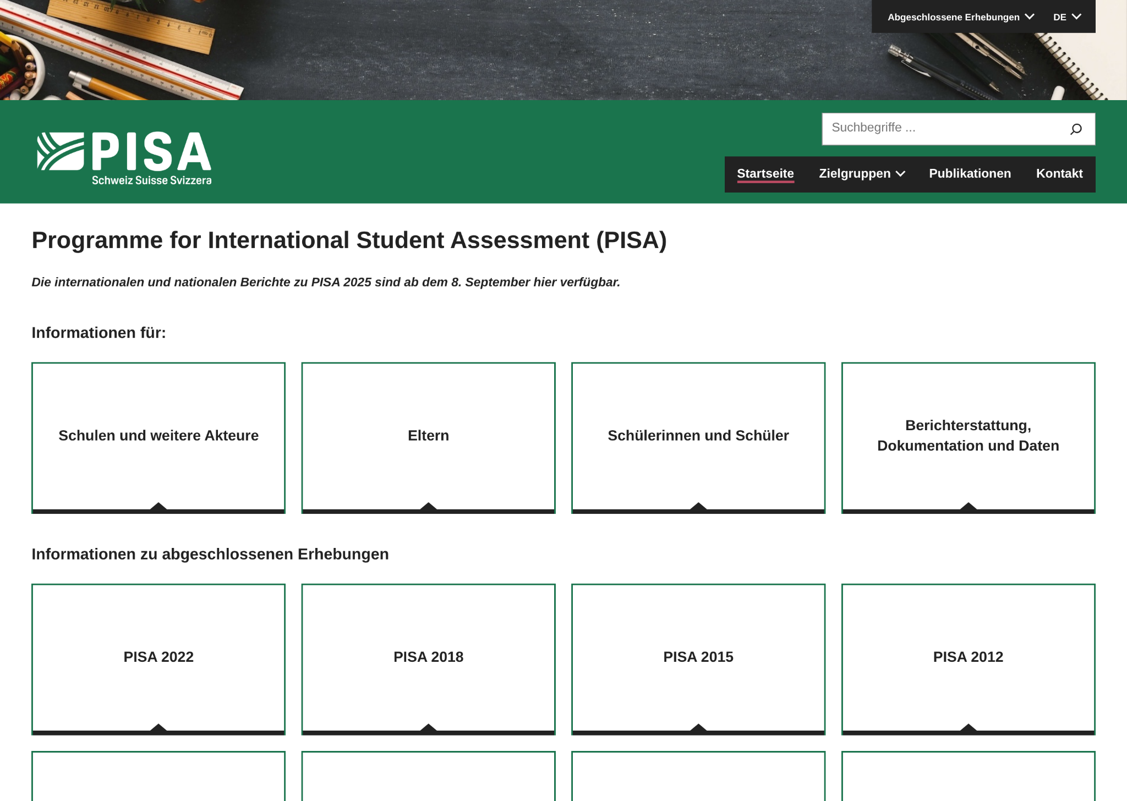Open the Eltern card
Image resolution: width=1127 pixels, height=801 pixels.
click(x=428, y=438)
